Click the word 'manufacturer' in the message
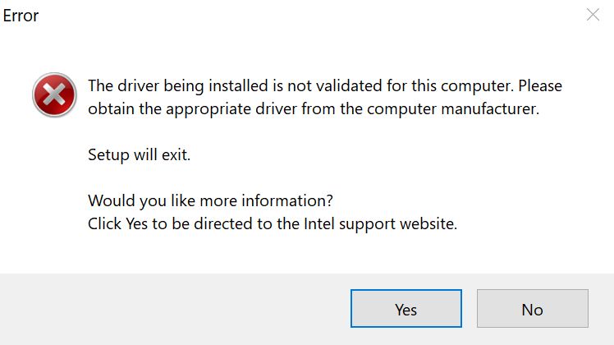 point(490,109)
